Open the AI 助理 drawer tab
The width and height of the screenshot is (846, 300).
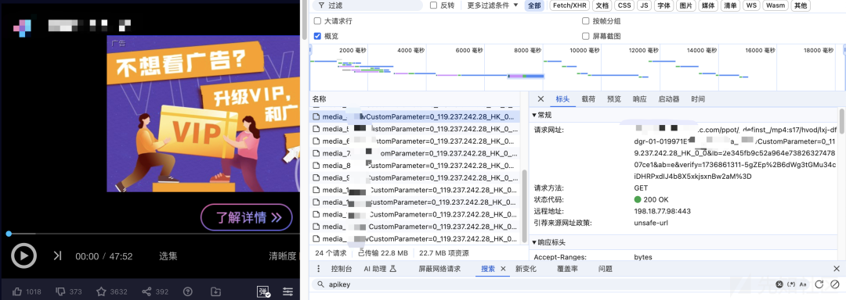380,269
